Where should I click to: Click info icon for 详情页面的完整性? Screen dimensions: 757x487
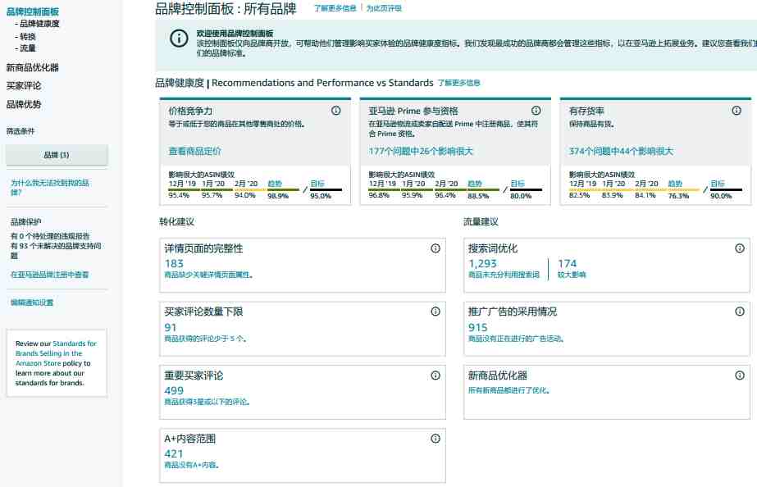tap(436, 248)
